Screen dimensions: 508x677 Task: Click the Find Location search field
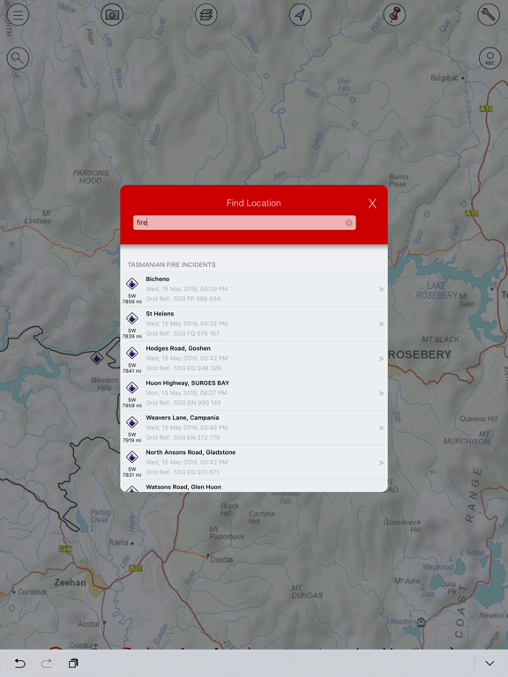(x=244, y=223)
